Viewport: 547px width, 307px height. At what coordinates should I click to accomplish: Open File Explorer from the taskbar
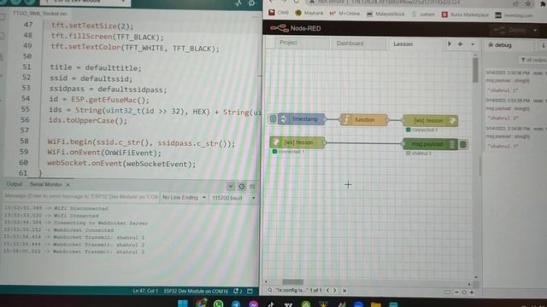376,304
